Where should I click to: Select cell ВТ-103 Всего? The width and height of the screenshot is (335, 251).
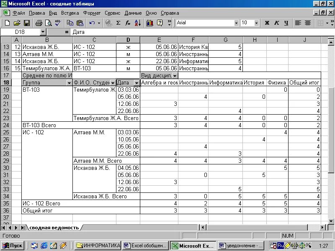click(x=81, y=125)
